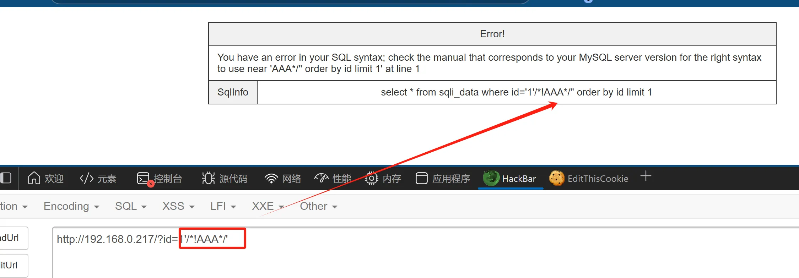Expand the Encoding dropdown menu

pyautogui.click(x=71, y=206)
